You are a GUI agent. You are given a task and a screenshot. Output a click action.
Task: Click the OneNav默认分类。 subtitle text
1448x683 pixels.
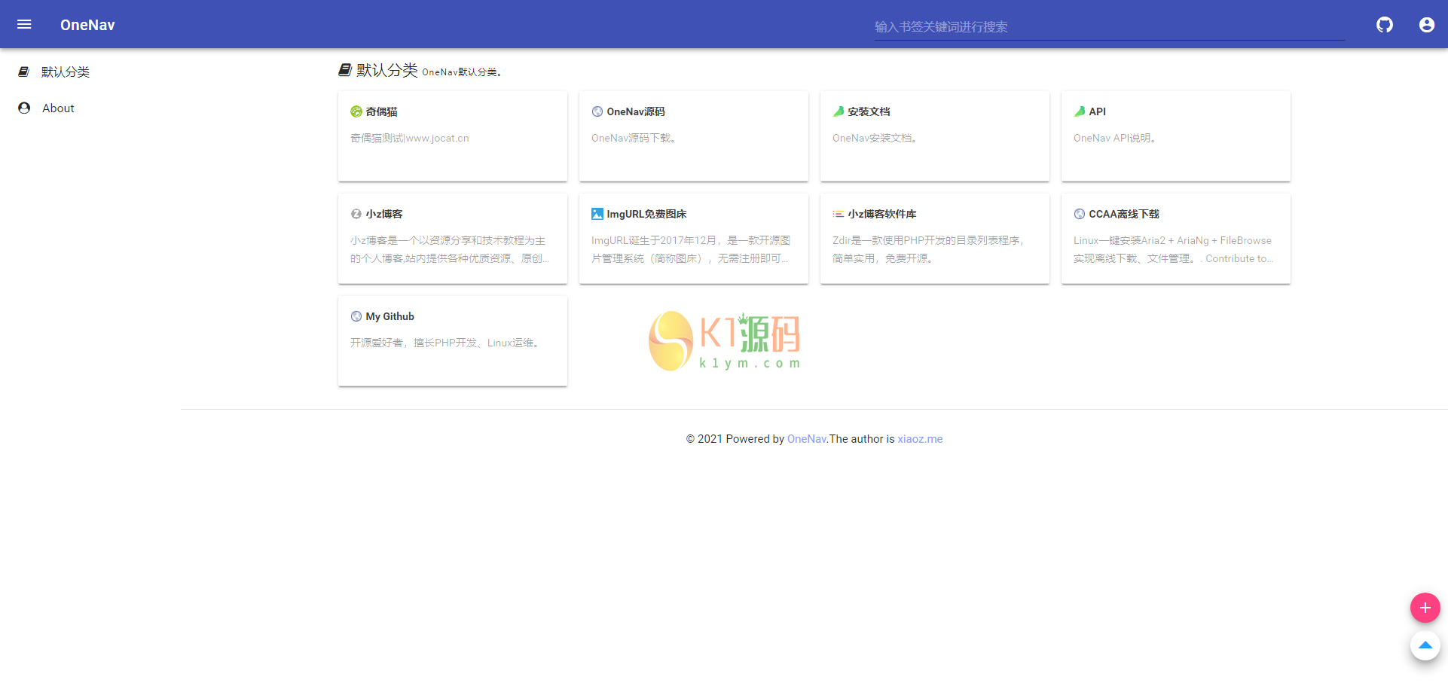coord(462,72)
